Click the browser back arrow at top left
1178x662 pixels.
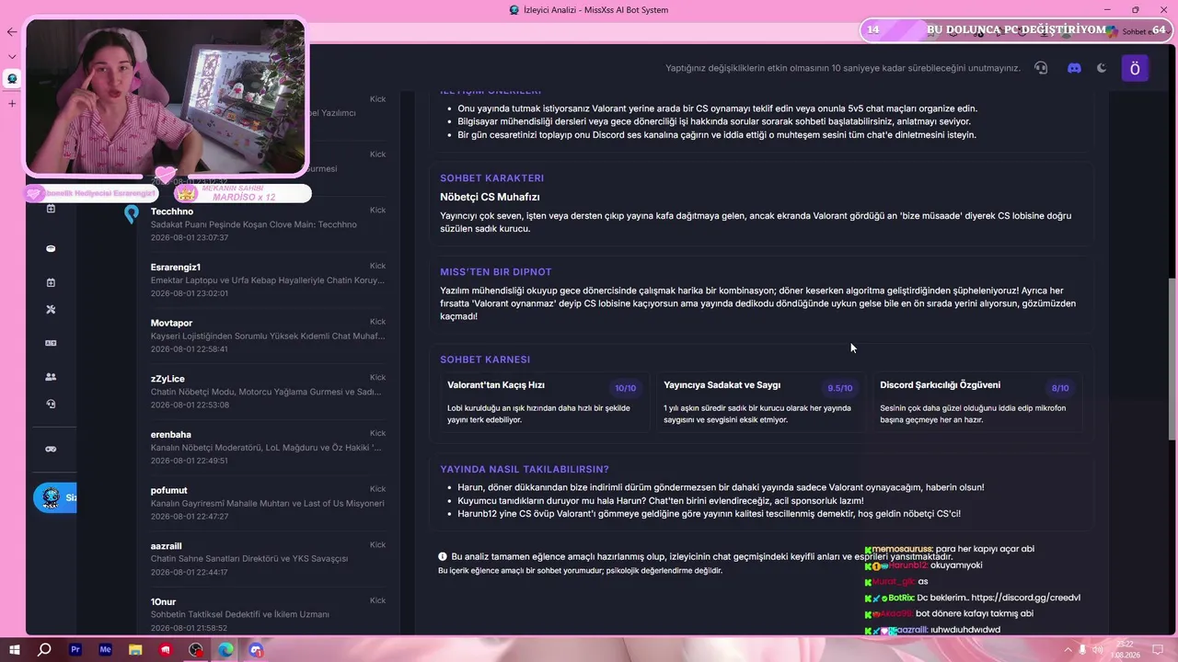pyautogui.click(x=12, y=32)
